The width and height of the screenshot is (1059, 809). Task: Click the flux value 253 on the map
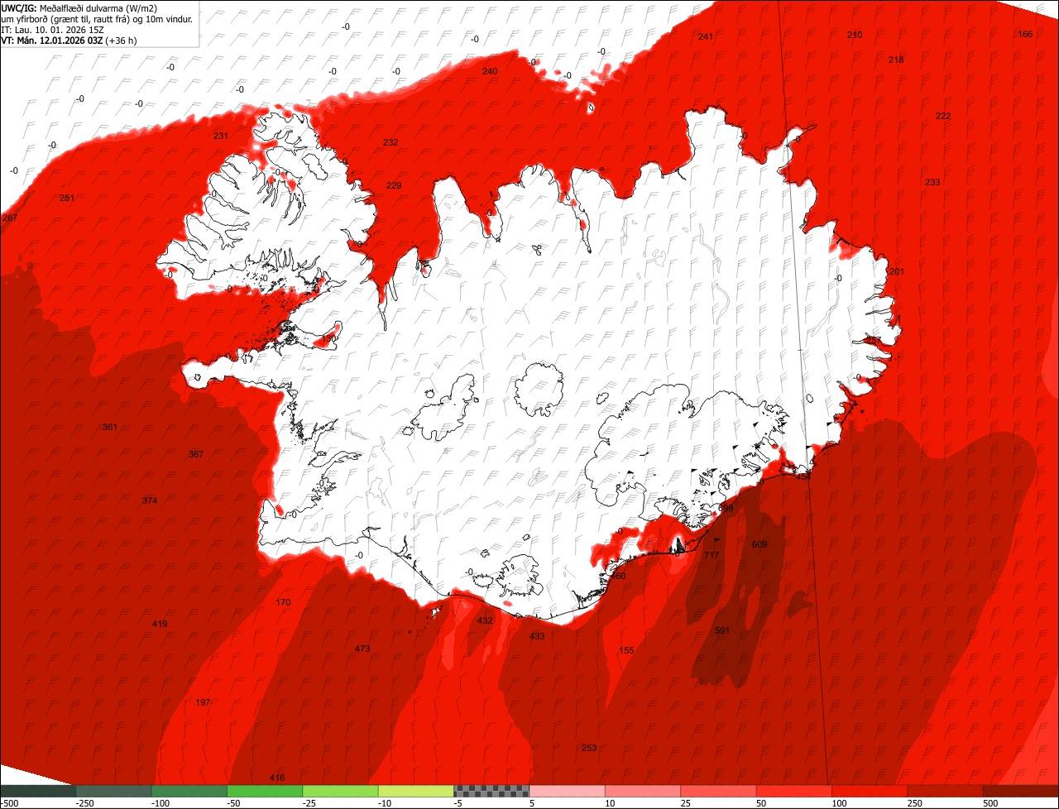[x=589, y=748]
